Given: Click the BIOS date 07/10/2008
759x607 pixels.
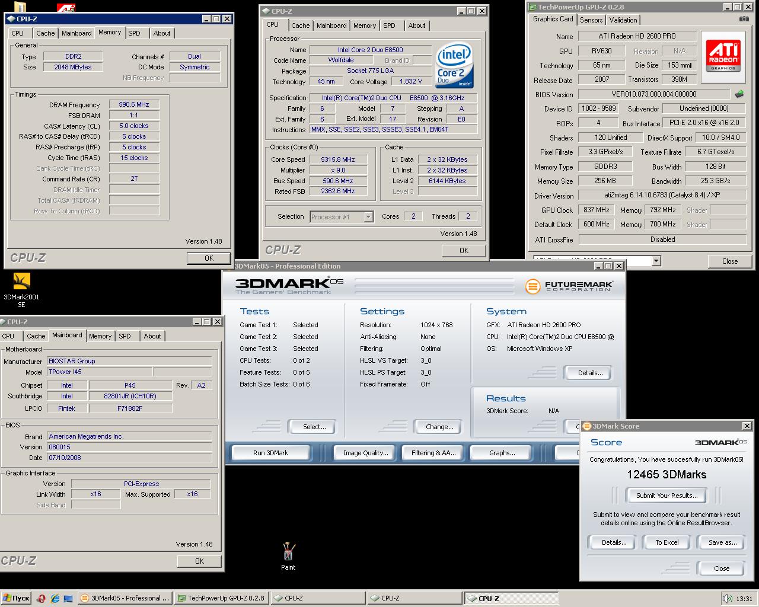Looking at the screenshot, I should click(x=129, y=458).
